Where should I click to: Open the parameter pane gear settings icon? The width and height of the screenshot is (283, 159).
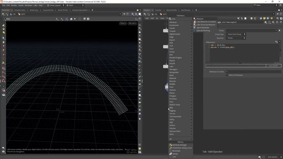pos(265,23)
